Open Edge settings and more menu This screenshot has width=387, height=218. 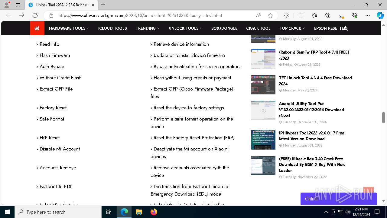click(x=368, y=15)
